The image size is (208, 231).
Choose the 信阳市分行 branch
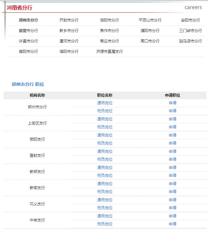(x=69, y=52)
